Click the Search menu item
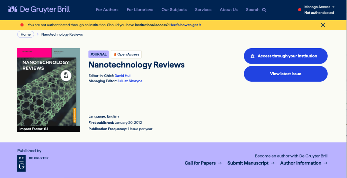 click(x=253, y=10)
